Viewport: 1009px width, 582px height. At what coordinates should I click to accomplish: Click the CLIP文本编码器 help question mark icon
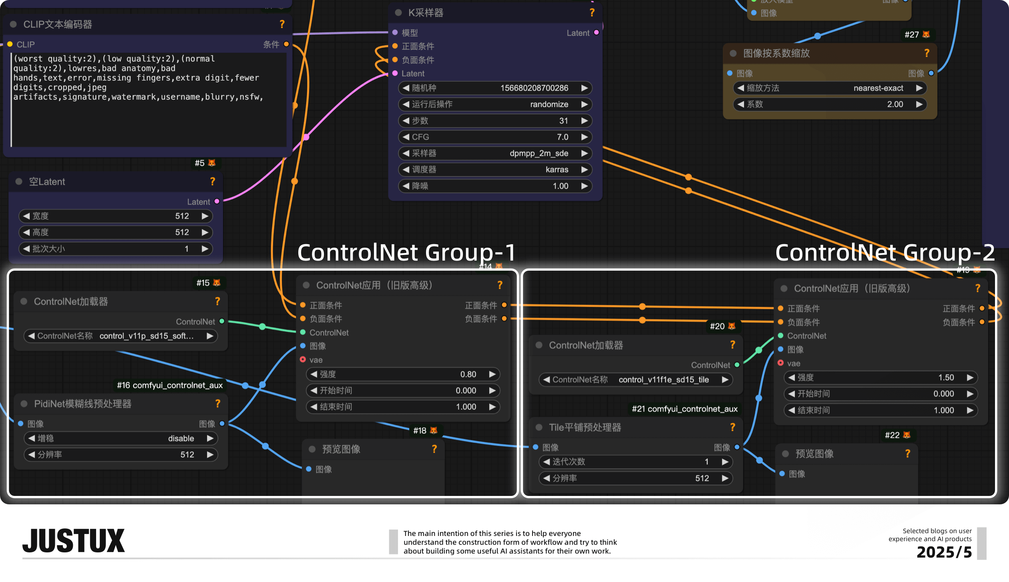tap(282, 24)
